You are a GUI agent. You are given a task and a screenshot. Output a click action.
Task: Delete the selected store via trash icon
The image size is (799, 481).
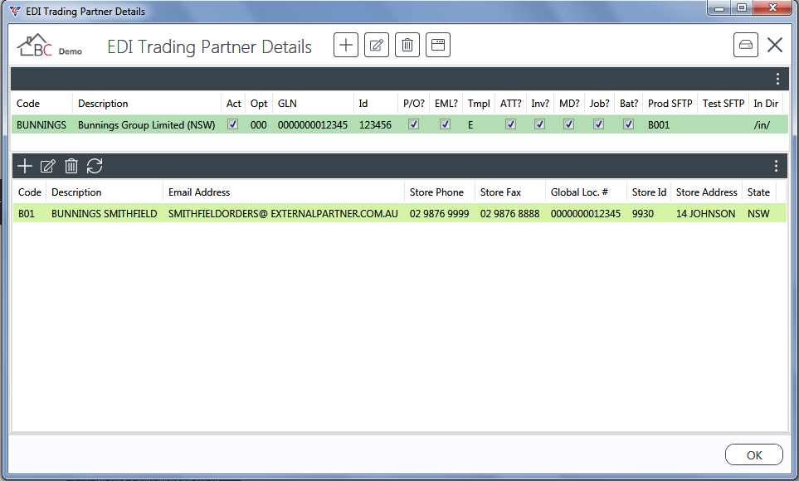71,166
